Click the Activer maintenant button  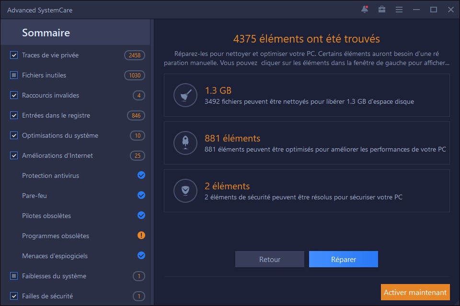(415, 292)
